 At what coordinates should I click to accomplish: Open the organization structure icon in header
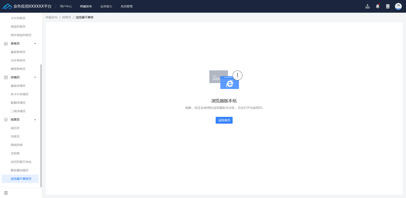coord(367,6)
